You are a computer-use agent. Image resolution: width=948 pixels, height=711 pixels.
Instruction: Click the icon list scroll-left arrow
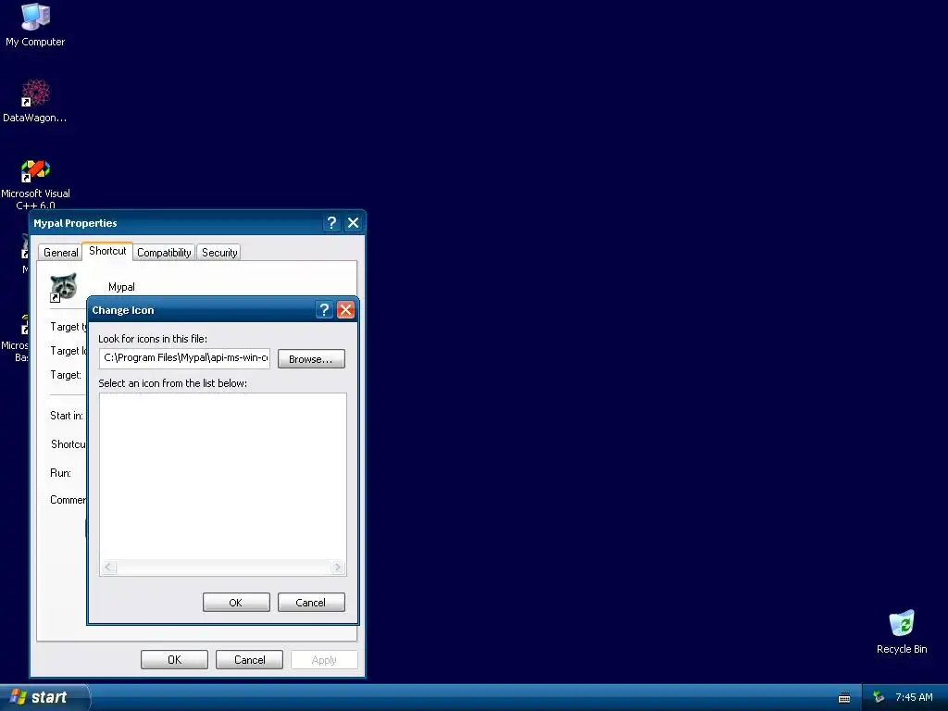coord(108,568)
